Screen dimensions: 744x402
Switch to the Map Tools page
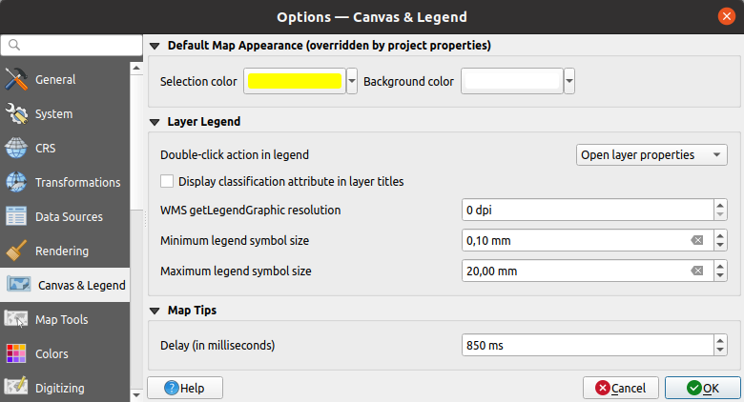(x=61, y=320)
